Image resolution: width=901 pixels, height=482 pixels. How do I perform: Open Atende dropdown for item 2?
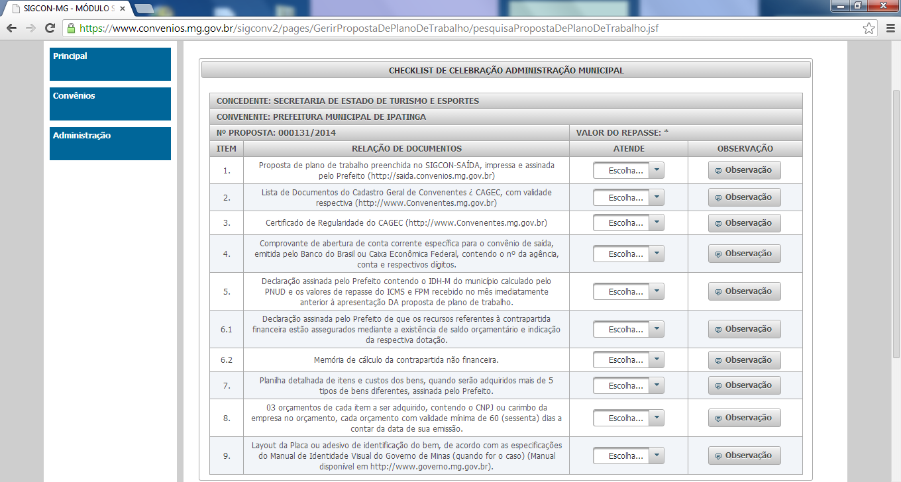pos(628,197)
